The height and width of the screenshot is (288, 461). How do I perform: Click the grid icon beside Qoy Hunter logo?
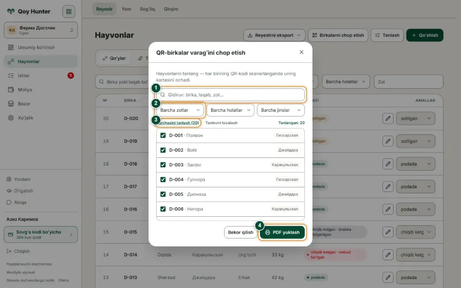(x=69, y=12)
